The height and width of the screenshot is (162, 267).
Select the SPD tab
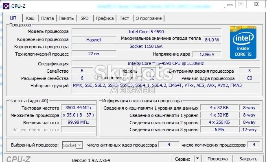85,18
